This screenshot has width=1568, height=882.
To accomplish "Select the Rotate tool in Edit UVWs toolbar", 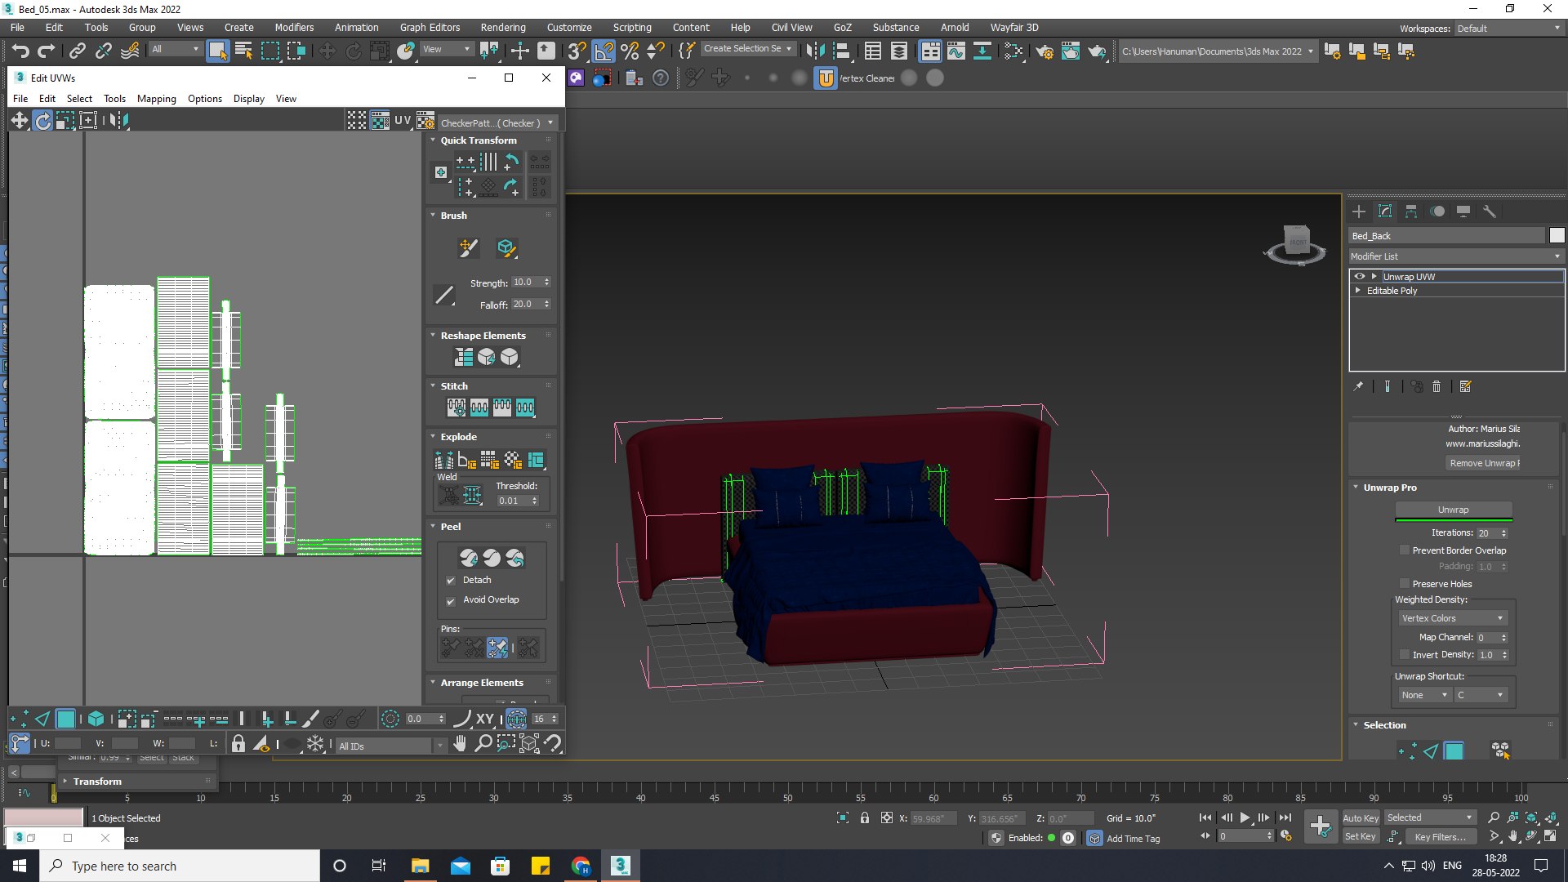I will [x=42, y=121].
